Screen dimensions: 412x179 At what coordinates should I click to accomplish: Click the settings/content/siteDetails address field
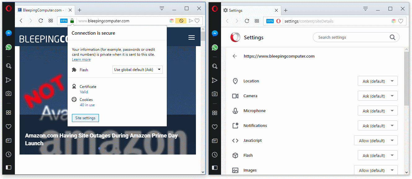309,21
